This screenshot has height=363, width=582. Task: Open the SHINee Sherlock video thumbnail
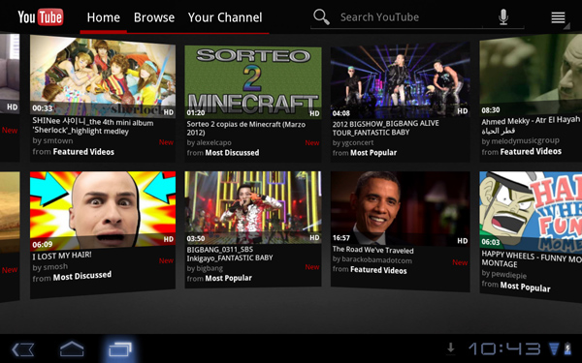pos(103,76)
